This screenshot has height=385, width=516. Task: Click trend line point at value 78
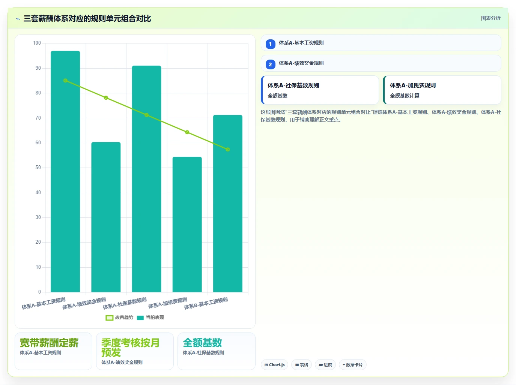[106, 98]
